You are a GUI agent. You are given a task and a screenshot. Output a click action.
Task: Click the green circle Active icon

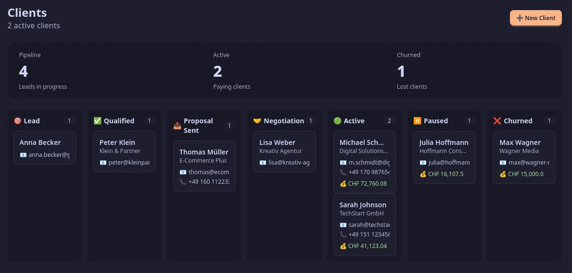pyautogui.click(x=337, y=121)
